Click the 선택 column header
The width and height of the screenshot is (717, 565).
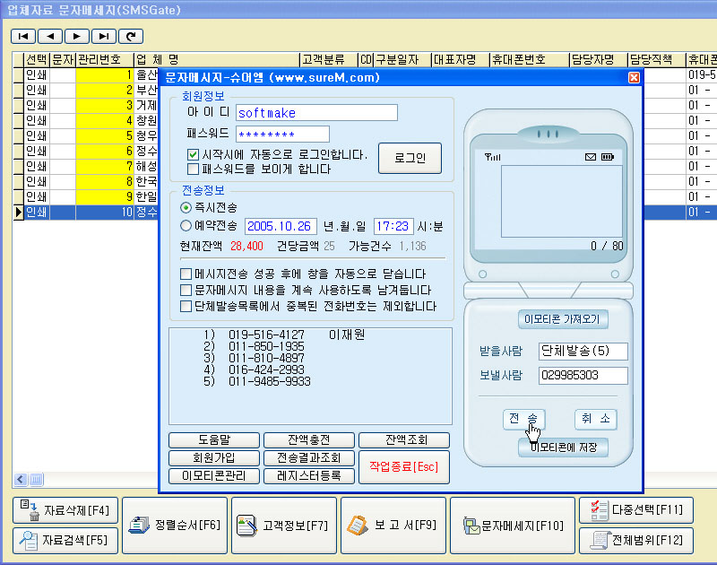tap(37, 59)
